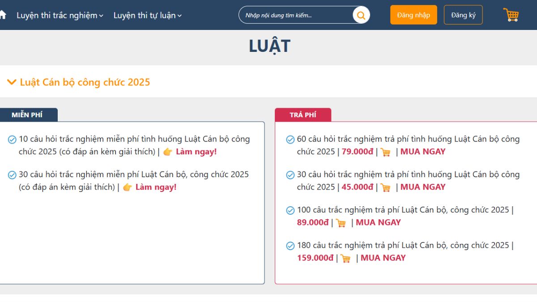Open Luyện thi tự luận dropdown menu
Viewport: 537px width, 302px height.
click(x=147, y=15)
